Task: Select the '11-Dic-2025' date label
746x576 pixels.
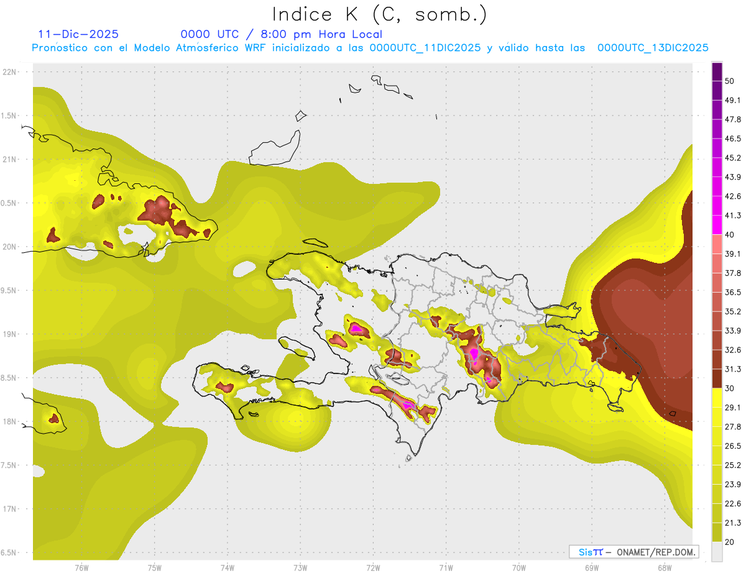Action: point(78,34)
